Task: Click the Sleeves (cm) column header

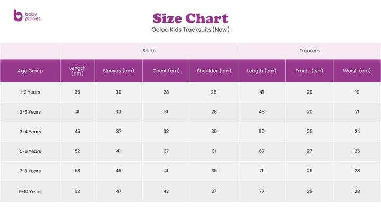Action: pos(119,71)
